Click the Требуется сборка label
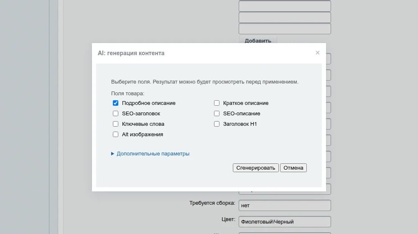This screenshot has width=418, height=234. 212,203
